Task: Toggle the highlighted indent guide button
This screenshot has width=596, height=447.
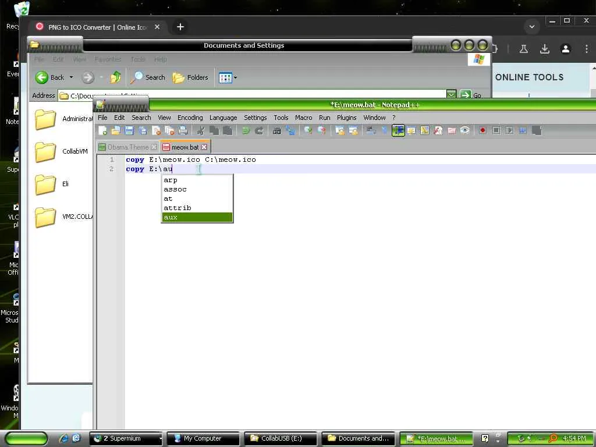Action: click(398, 131)
